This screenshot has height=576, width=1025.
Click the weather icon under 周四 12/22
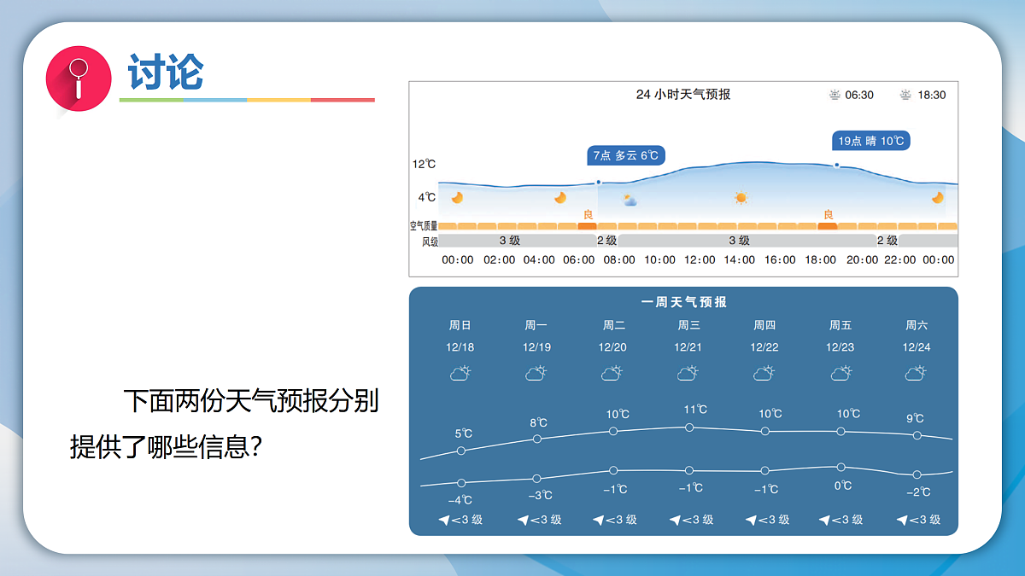click(x=764, y=373)
